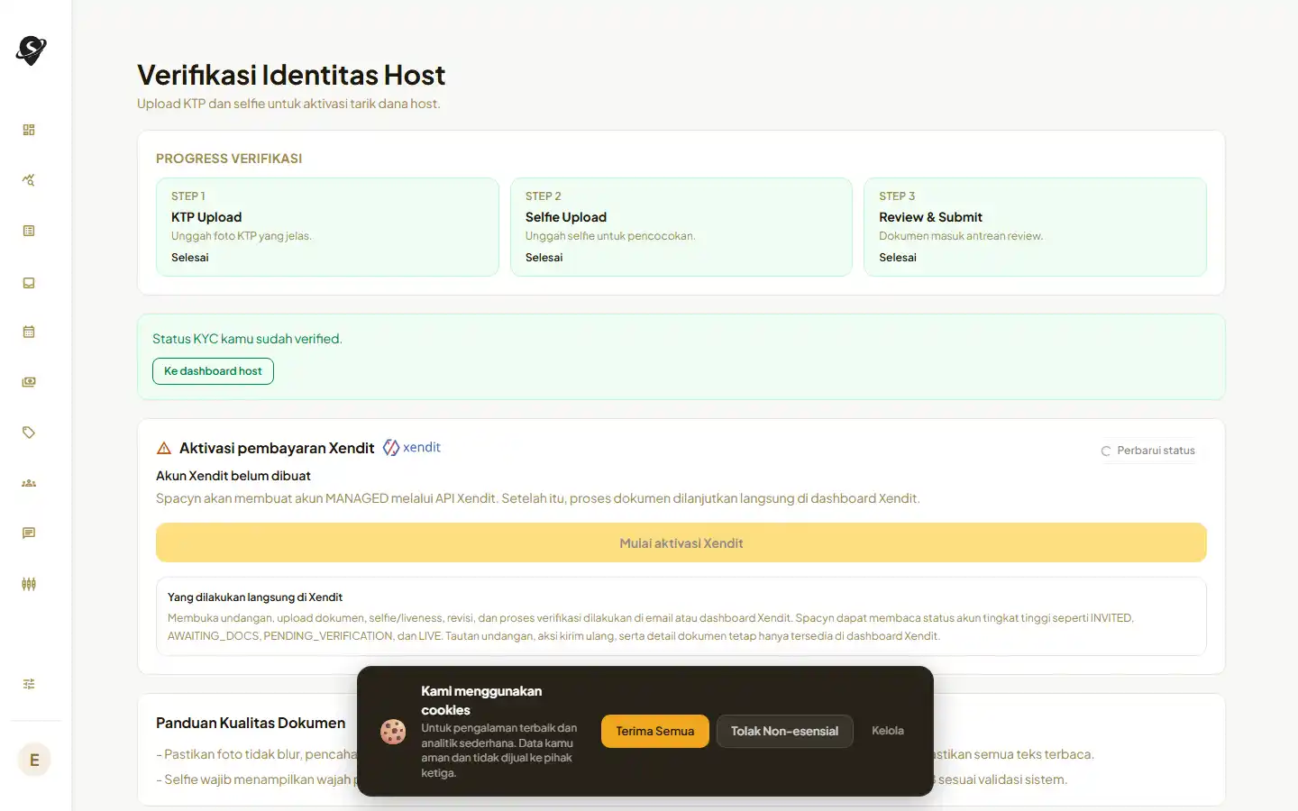
Task: Click the Panduan Kualitas Dokumen heading
Action: [x=251, y=723]
